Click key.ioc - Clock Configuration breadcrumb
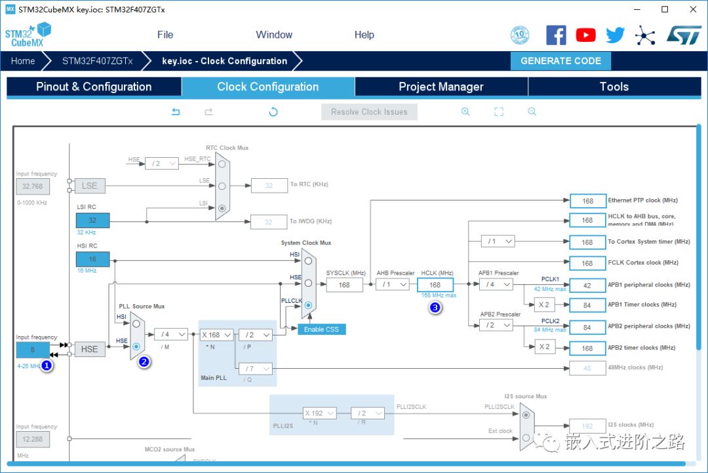Screen dimensions: 708x473 [x=224, y=61]
